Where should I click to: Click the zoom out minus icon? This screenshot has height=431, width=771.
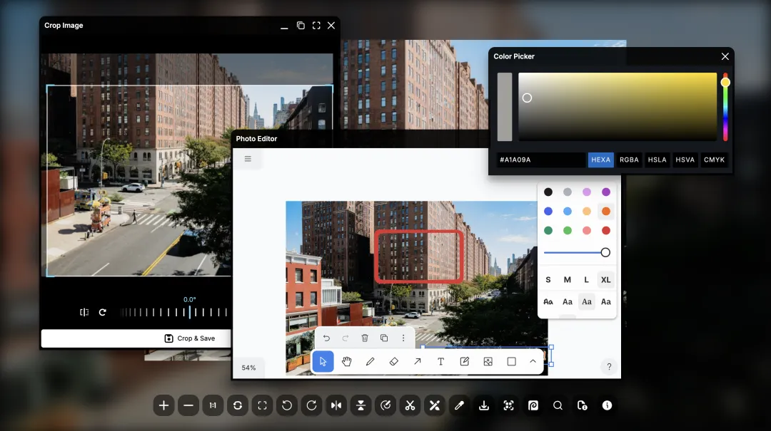click(188, 405)
